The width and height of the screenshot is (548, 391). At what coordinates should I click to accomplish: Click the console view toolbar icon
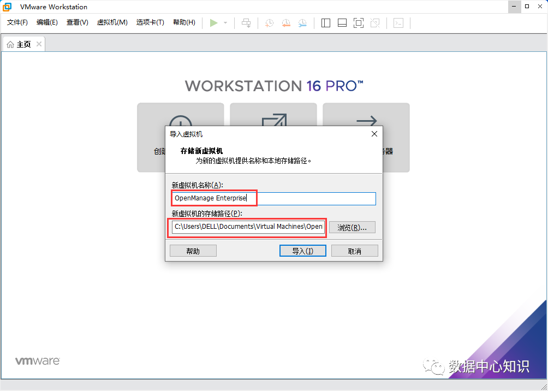click(x=398, y=23)
